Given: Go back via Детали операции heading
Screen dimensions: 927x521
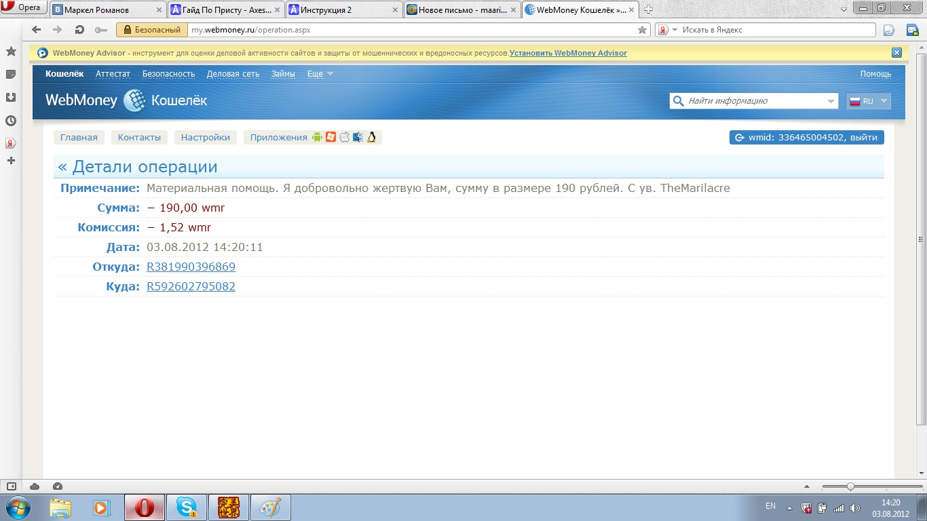Looking at the screenshot, I should [x=138, y=167].
